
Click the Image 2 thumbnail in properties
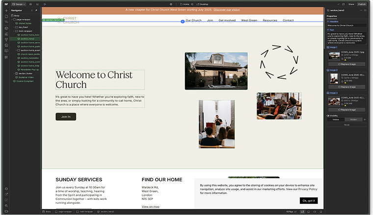point(334,78)
